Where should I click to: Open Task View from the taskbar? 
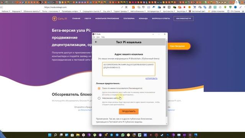point(61,135)
